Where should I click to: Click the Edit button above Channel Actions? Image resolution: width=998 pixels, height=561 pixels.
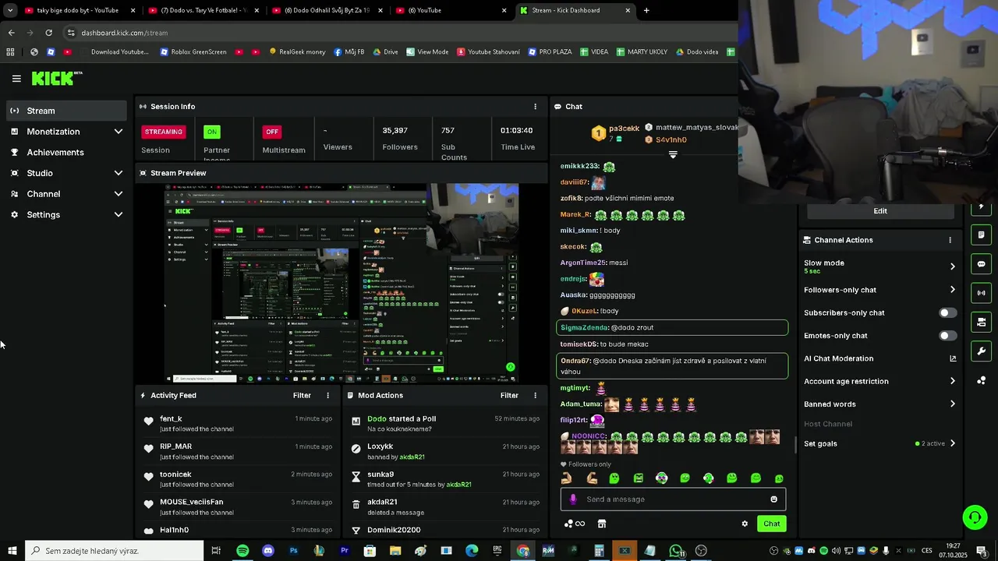(x=880, y=211)
